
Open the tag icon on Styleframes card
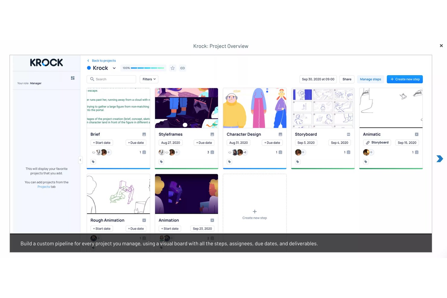[x=161, y=162]
